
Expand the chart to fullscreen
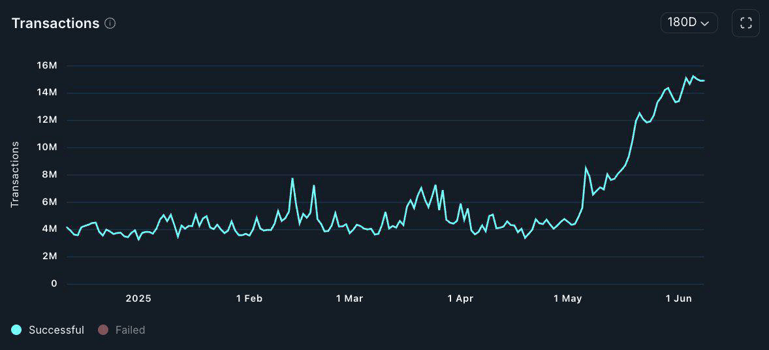tap(745, 23)
